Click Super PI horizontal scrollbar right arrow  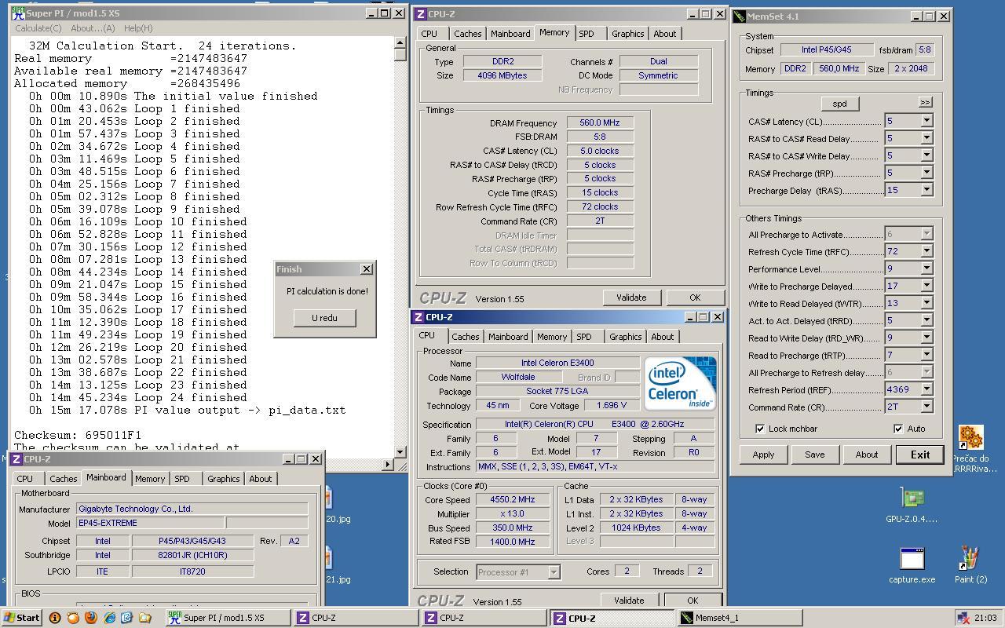pyautogui.click(x=388, y=465)
